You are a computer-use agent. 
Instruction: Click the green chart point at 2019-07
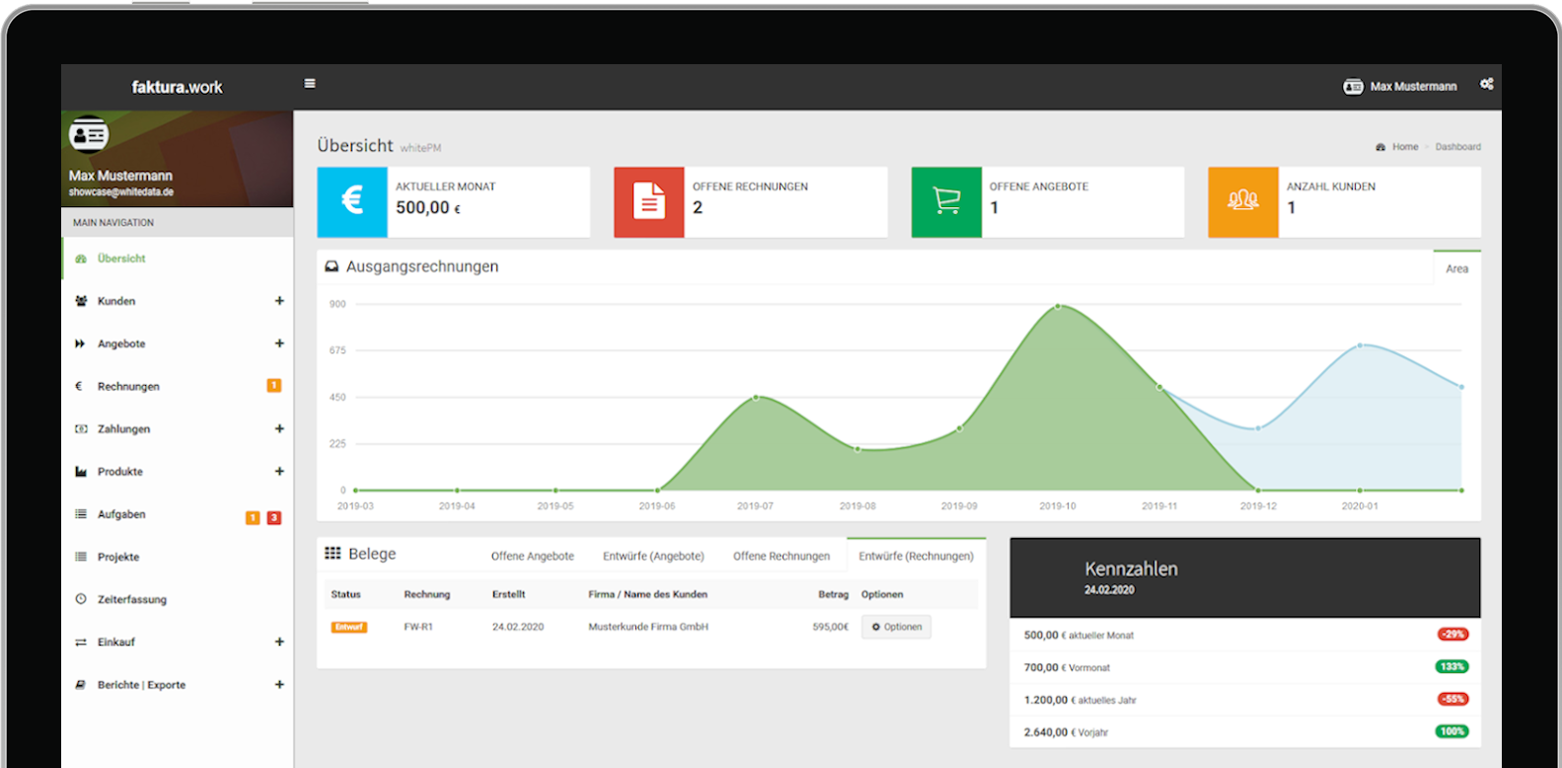(x=756, y=397)
